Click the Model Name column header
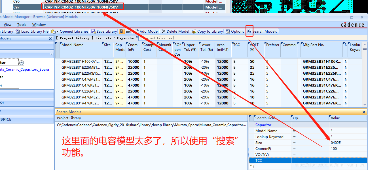This screenshot has height=170, width=368. click(x=81, y=50)
